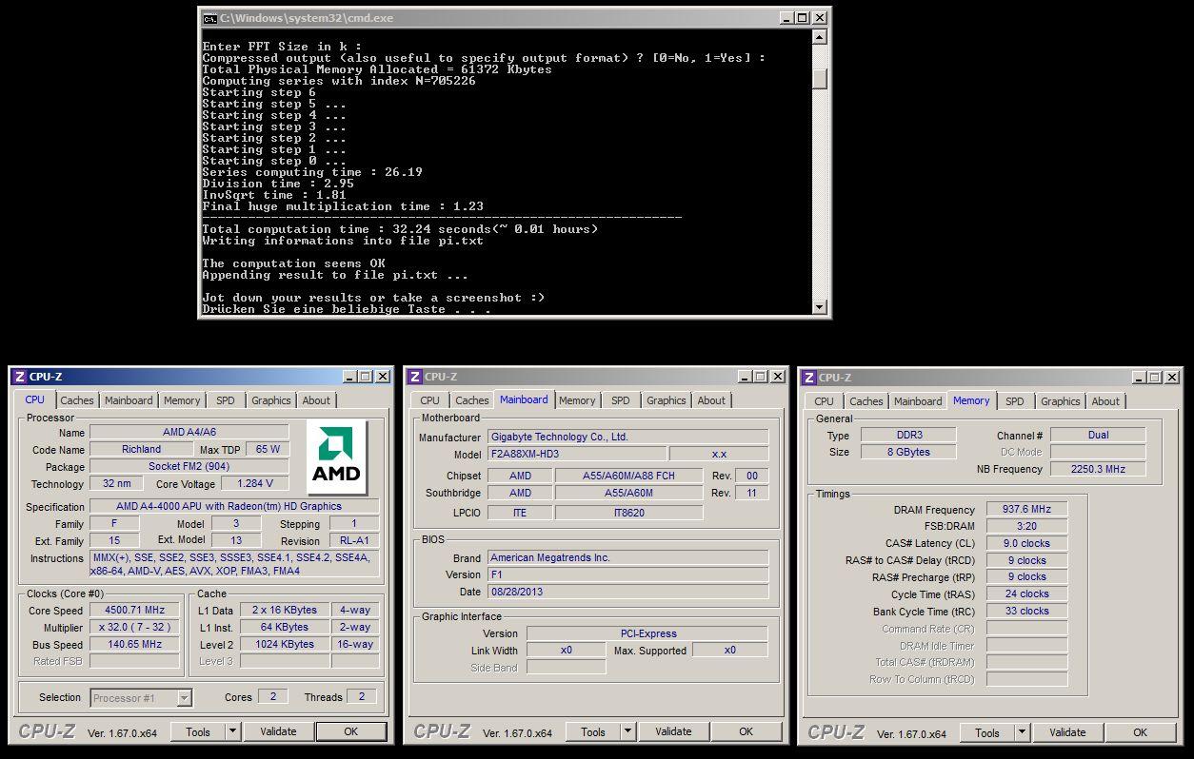Open the Processor #1 selection combo box
The height and width of the screenshot is (759, 1194).
pos(142,698)
